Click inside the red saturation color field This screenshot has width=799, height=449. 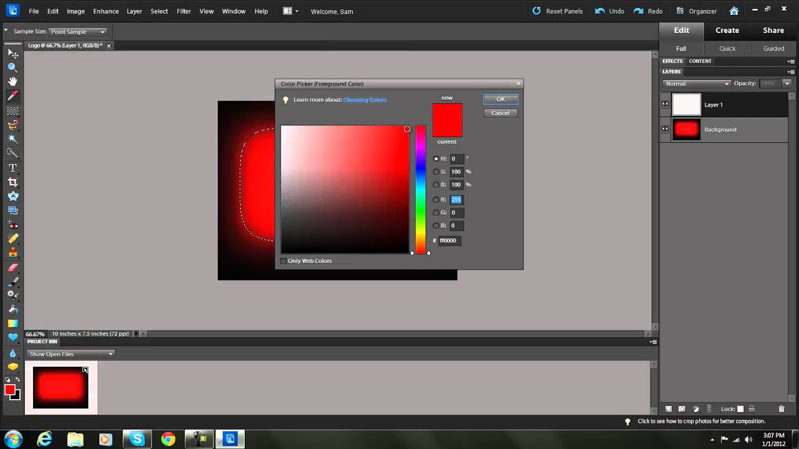345,190
